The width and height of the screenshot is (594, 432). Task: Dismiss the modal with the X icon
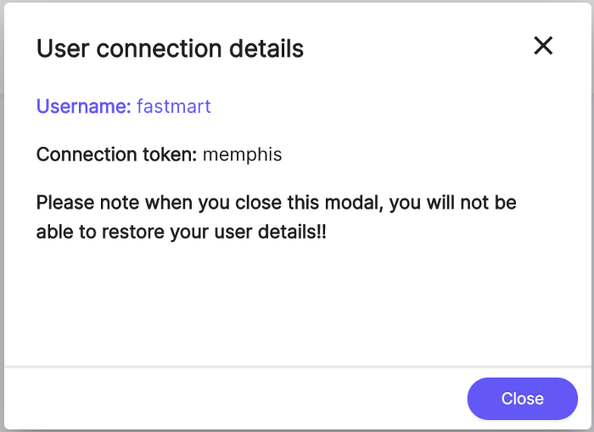tap(543, 46)
